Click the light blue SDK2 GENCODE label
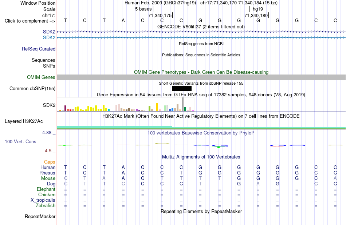This screenshot has width=346, height=225. click(x=49, y=38)
